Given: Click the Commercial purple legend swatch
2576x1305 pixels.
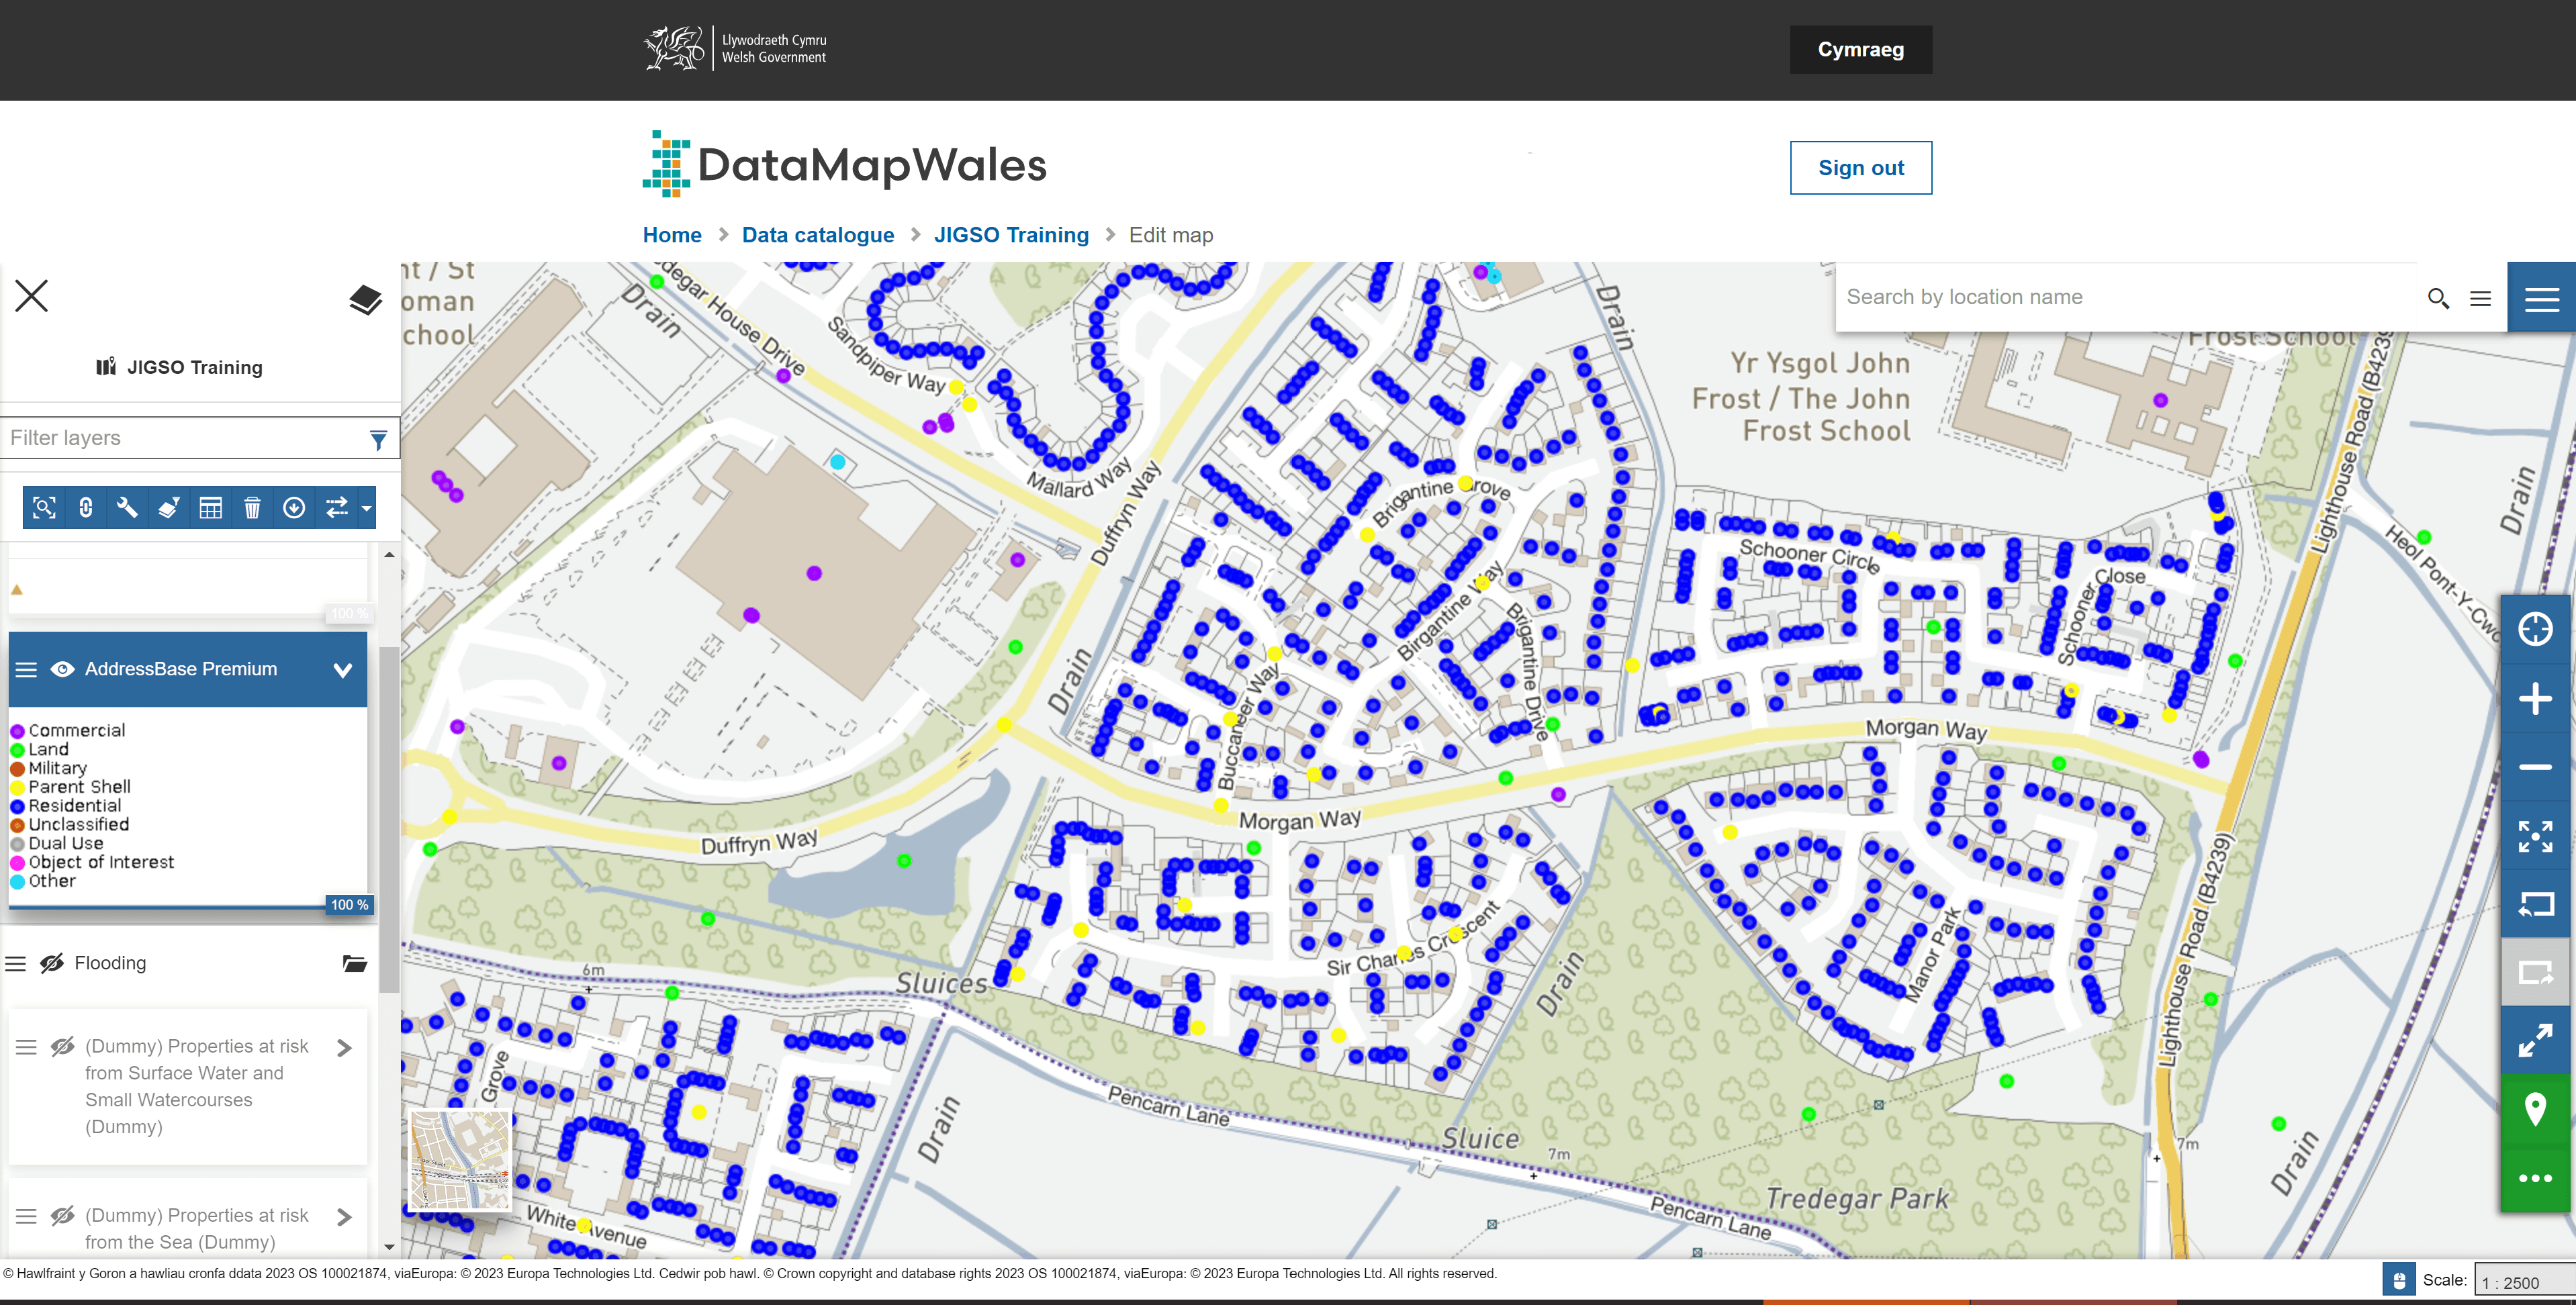Looking at the screenshot, I should point(17,731).
